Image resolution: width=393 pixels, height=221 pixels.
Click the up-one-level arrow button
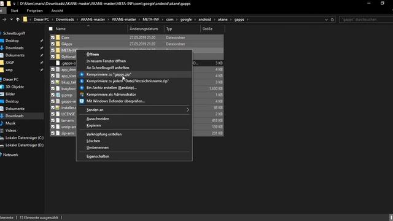[x=18, y=20]
